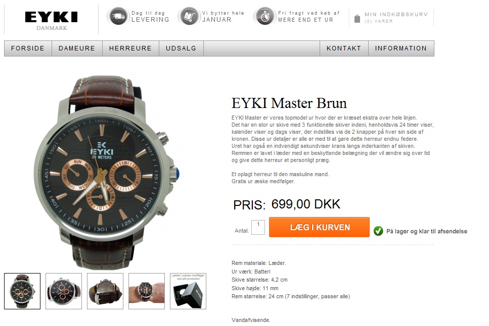Open the Information menu item
489x326 pixels.
(401, 48)
